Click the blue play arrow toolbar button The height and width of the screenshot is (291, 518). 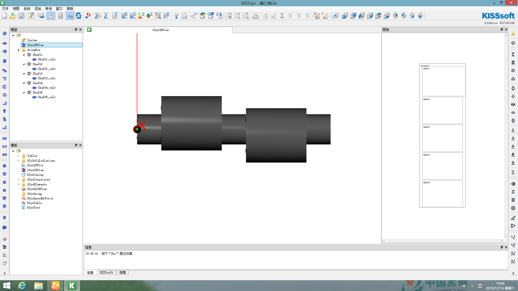click(x=335, y=16)
